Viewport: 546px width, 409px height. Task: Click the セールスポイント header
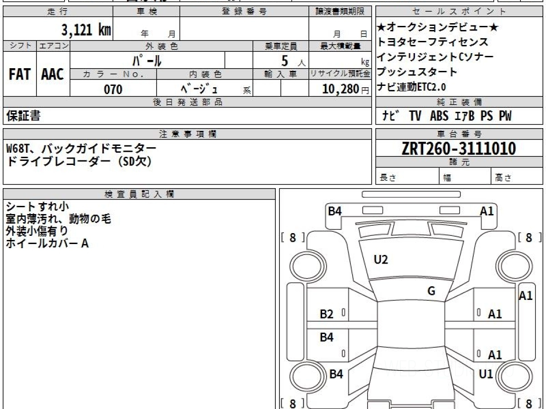point(459,12)
